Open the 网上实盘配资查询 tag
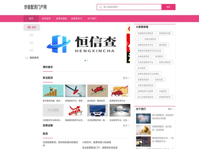 [145, 97]
